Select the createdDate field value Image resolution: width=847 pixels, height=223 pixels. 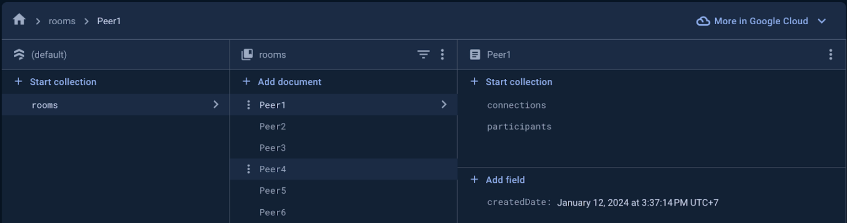637,203
